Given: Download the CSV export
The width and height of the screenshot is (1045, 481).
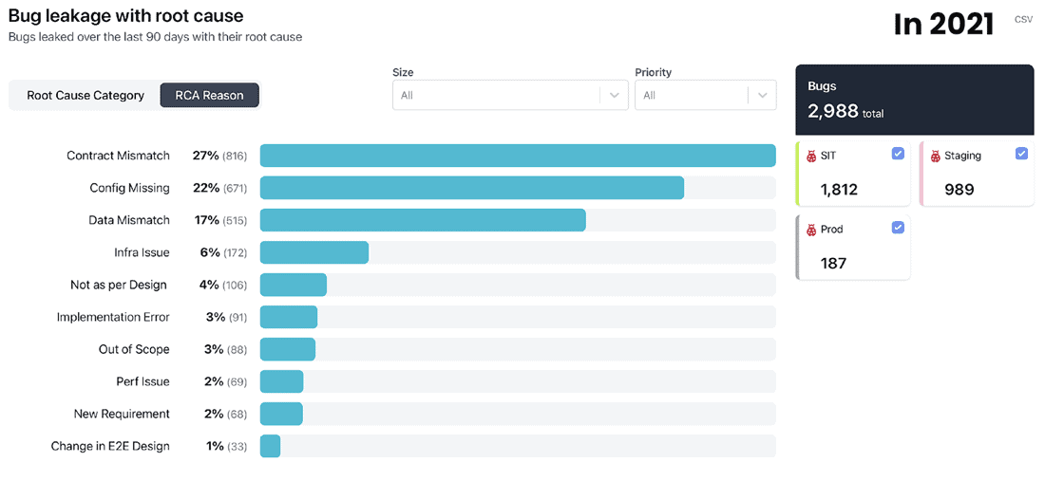Looking at the screenshot, I should coord(1023,19).
